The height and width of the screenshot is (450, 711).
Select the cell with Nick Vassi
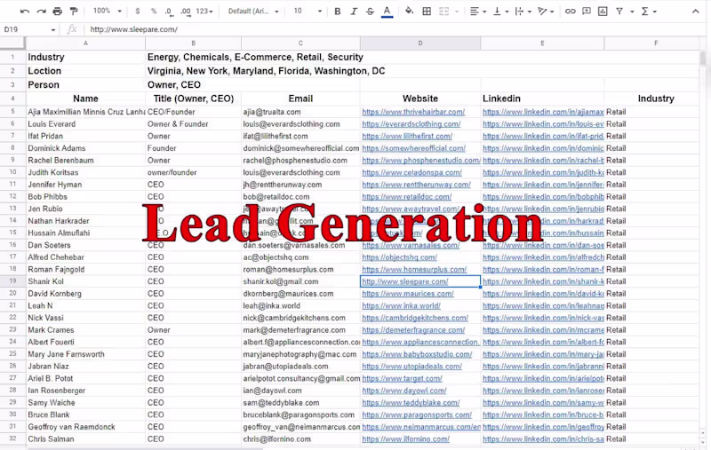(85, 318)
